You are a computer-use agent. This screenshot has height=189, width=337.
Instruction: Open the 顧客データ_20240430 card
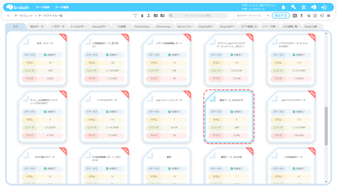click(229, 116)
